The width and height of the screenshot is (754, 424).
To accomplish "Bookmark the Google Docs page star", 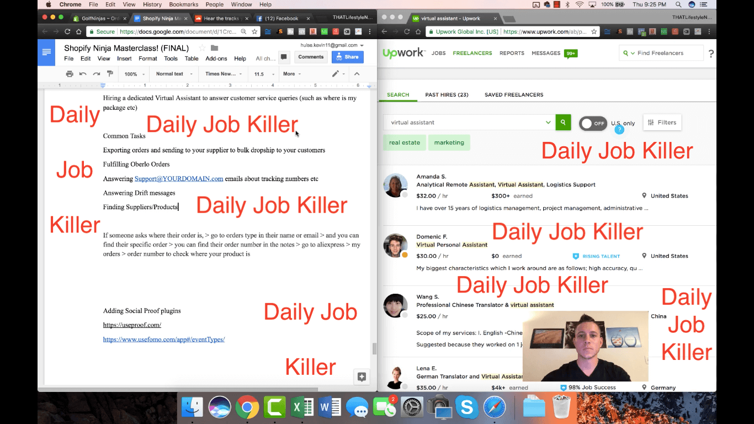I will pos(254,31).
